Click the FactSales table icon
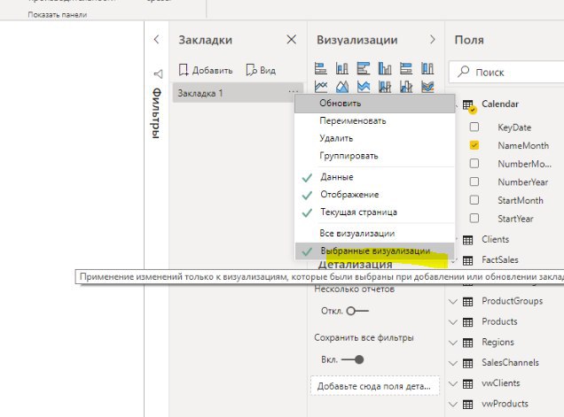The image size is (564, 417). (x=467, y=260)
